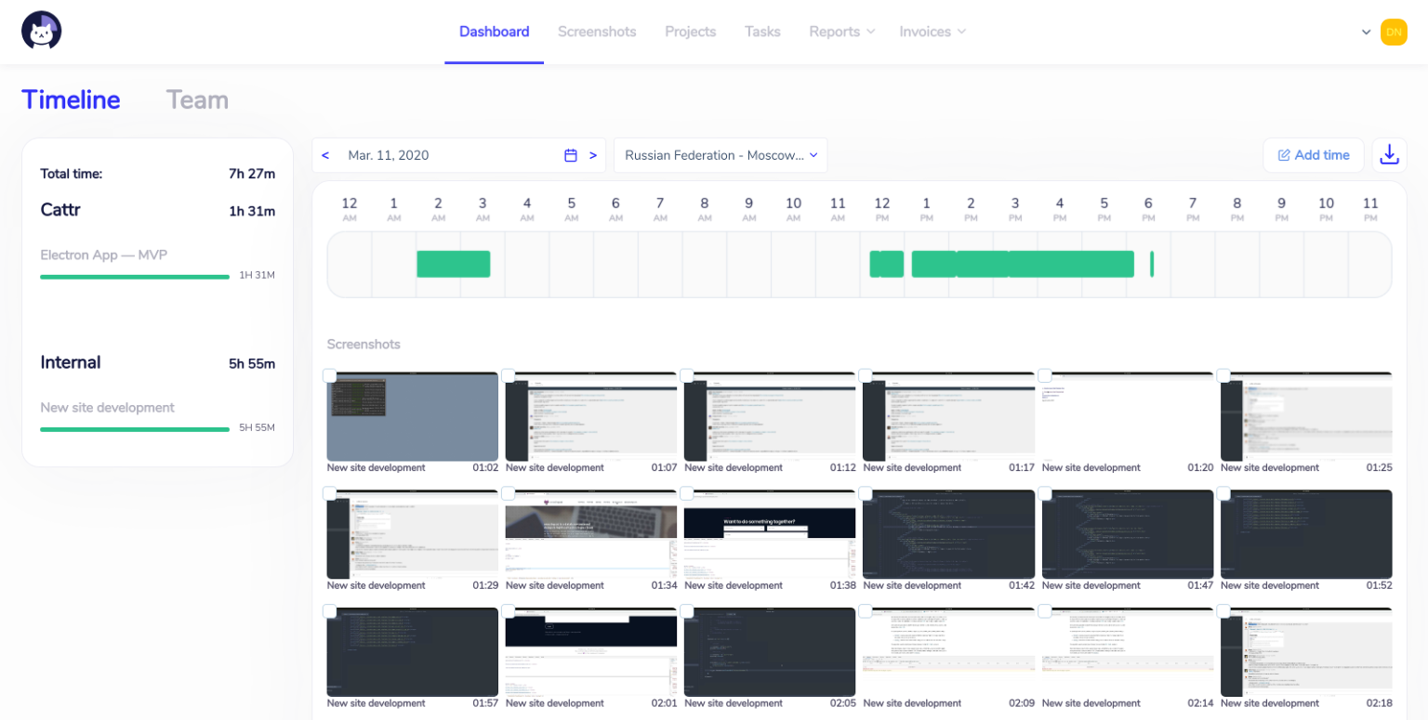Click the Cattr logo in the top left

pos(41,30)
